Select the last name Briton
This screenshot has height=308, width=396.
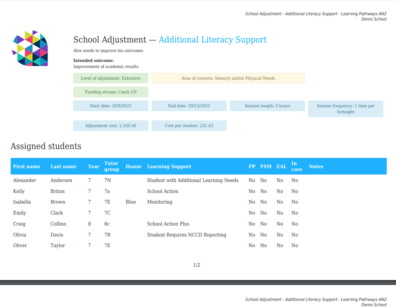(58, 192)
